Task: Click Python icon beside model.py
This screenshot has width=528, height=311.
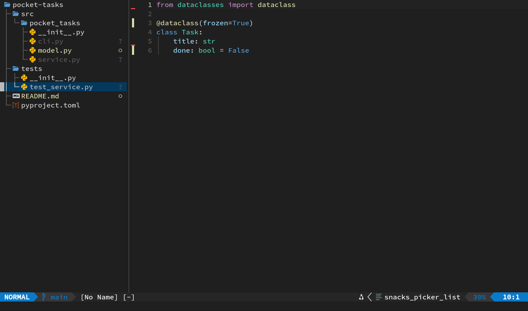Action: tap(33, 51)
